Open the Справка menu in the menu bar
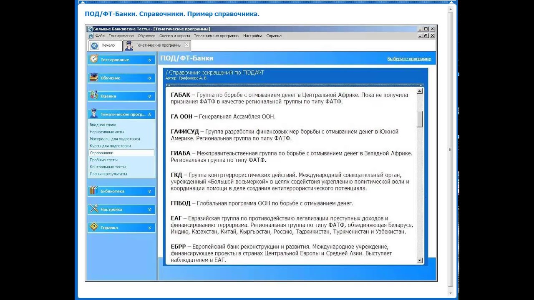This screenshot has width=534, height=300. 274,36
